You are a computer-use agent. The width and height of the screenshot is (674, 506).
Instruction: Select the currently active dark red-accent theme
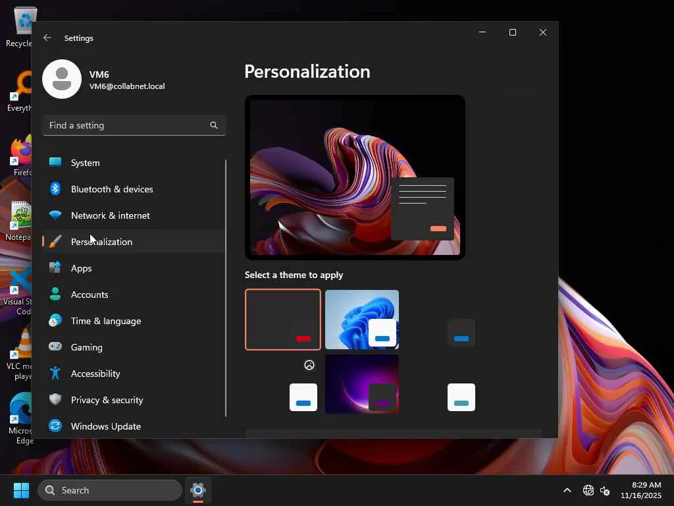[283, 320]
